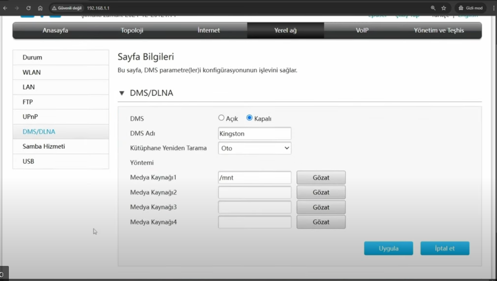Keep DMS disabled by selecting Kapalı

(248, 118)
